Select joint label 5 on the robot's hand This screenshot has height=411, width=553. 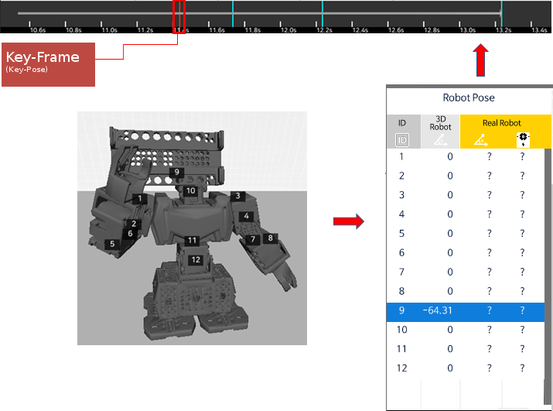(113, 244)
